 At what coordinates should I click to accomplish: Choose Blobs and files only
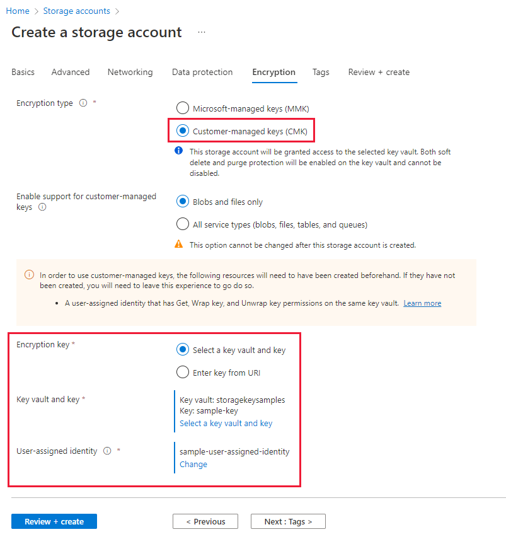pos(183,202)
